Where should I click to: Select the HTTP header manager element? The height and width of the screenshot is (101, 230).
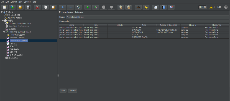18,35
